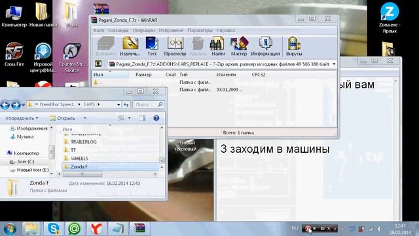The width and height of the screenshot is (419, 236).
Task: Show more Explorer toolbar commands chevron
Action: tap(85, 118)
